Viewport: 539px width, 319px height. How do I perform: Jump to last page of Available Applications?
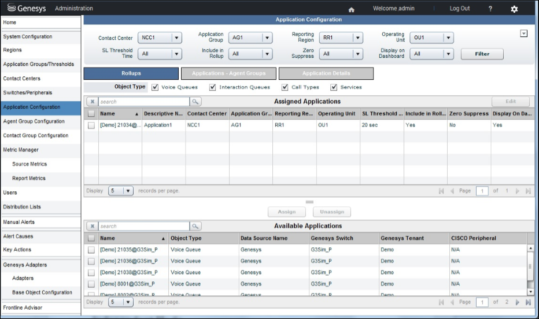pyautogui.click(x=529, y=302)
